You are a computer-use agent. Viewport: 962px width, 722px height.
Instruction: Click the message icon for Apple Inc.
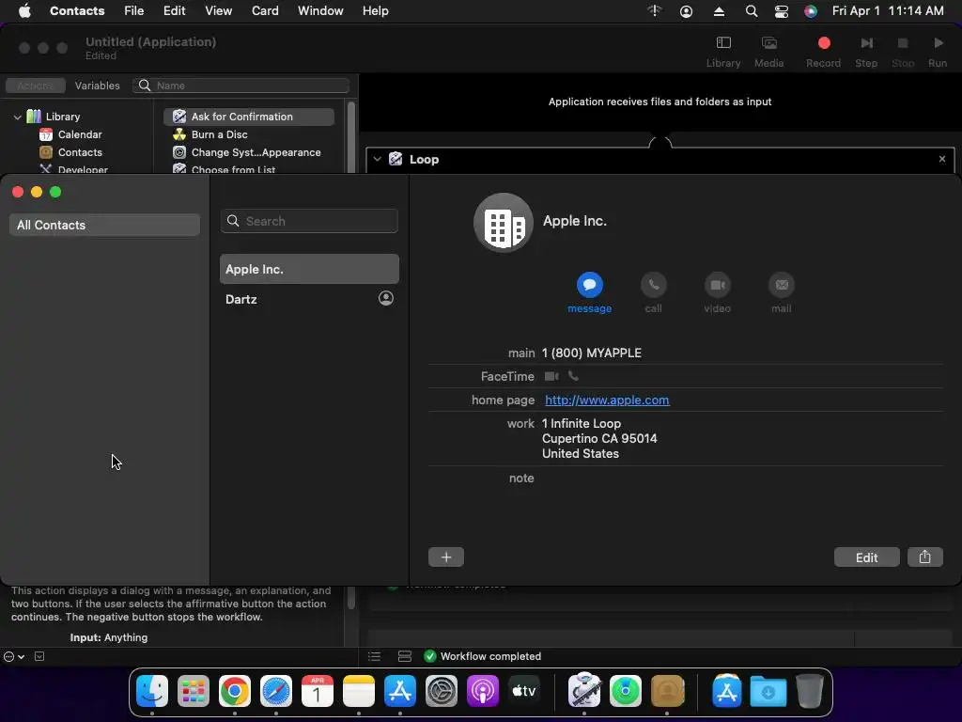tap(589, 285)
